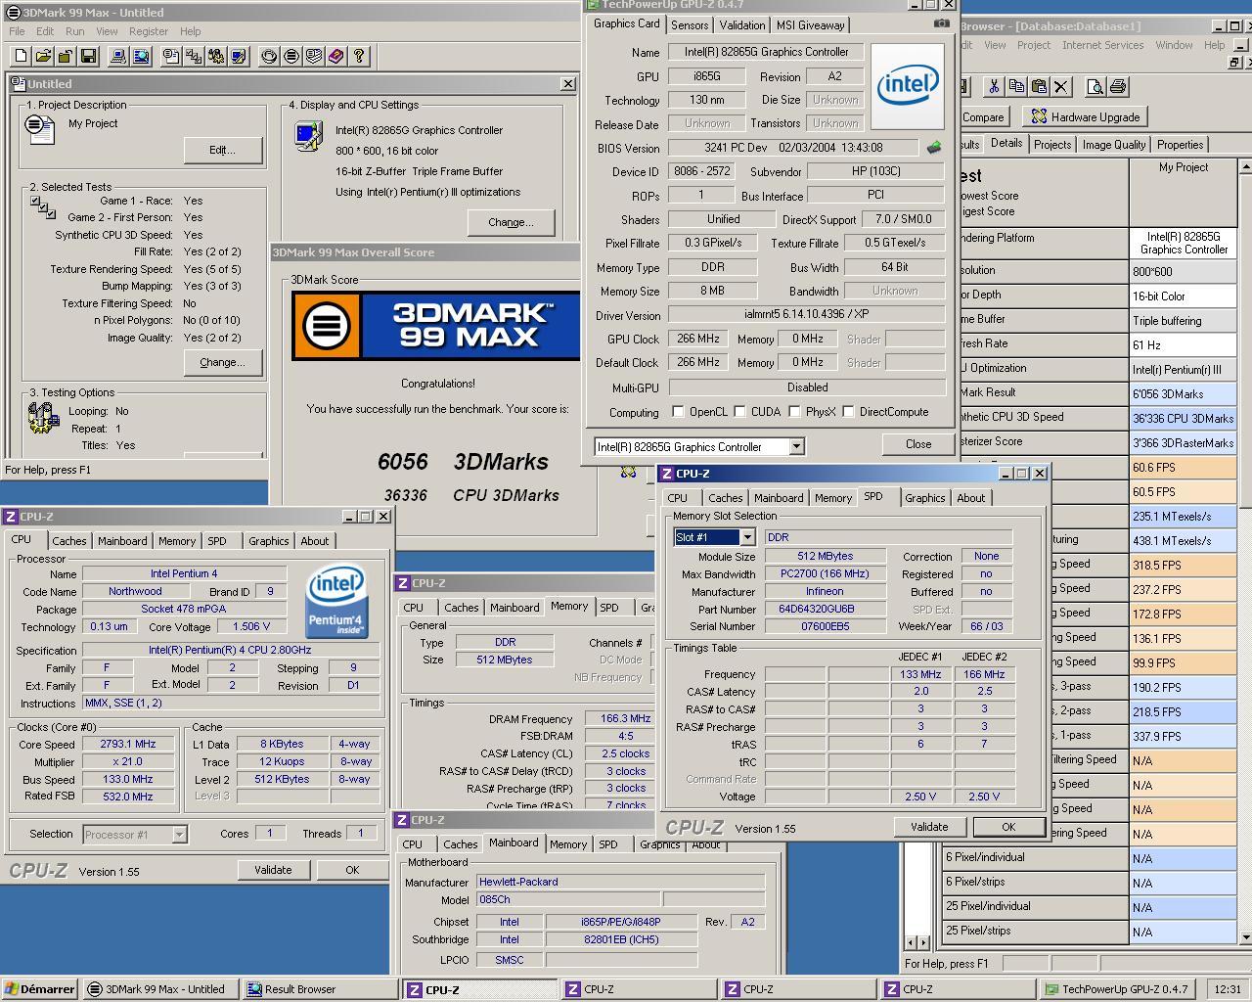Viewport: 1252px width, 1002px height.
Task: Select the Projects tab in Result Browser
Action: (1051, 145)
